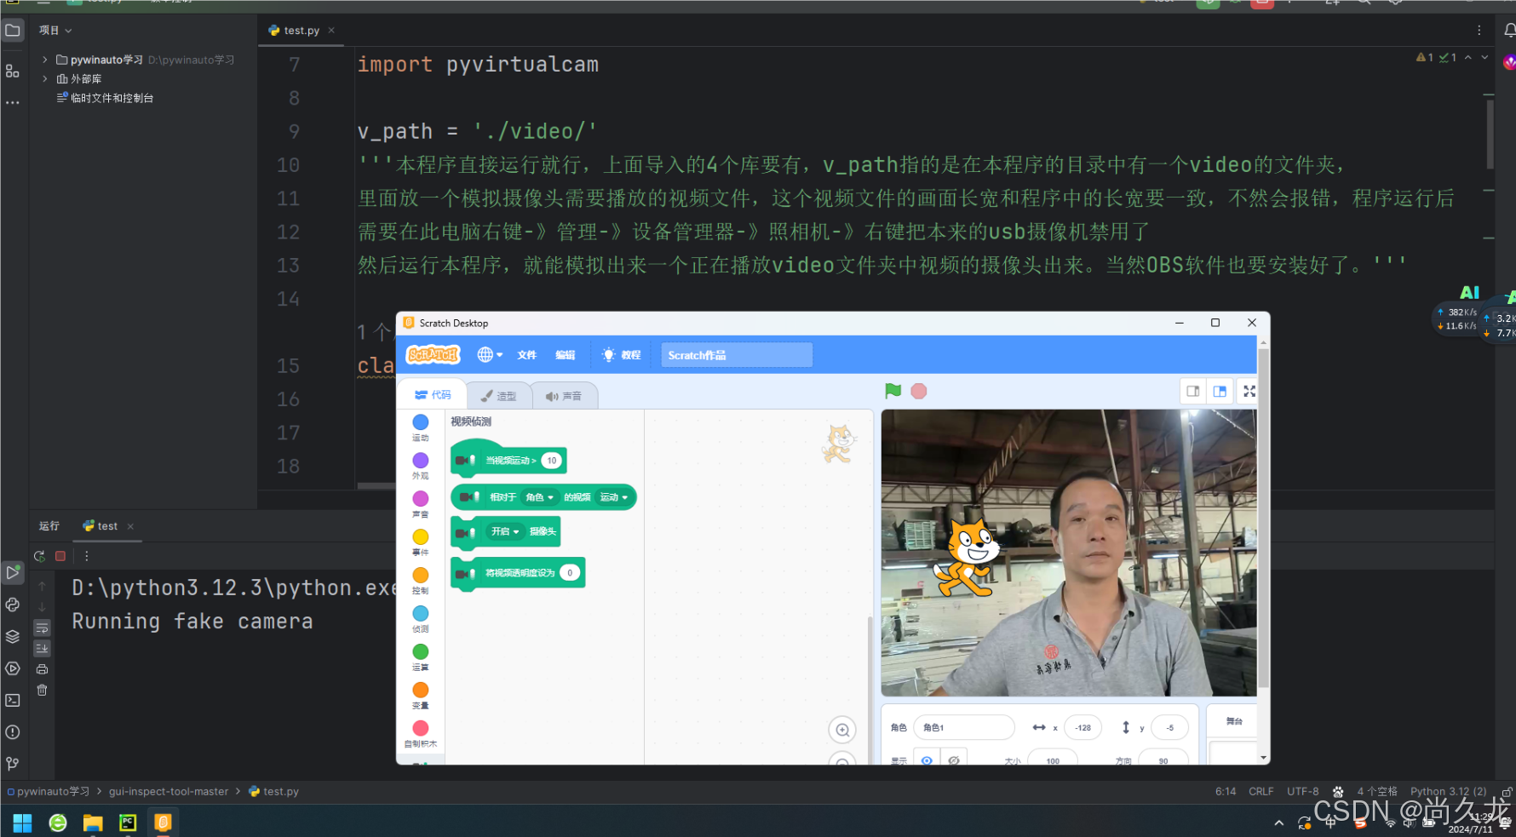Open the 运动 dropdown in video block
The image size is (1516, 837).
(x=614, y=497)
